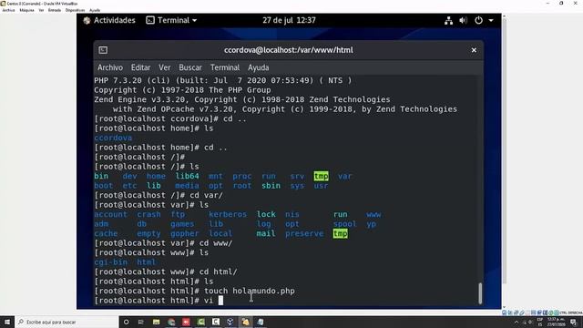Click the Windows taskbar clock
Viewport: 583px width, 328px height.
tap(556, 322)
